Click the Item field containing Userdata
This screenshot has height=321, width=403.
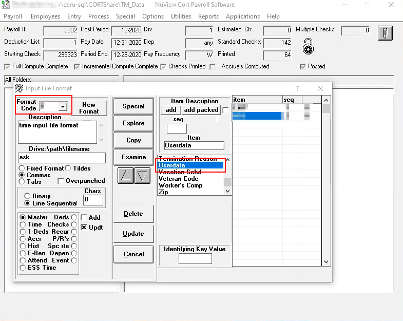tap(194, 145)
